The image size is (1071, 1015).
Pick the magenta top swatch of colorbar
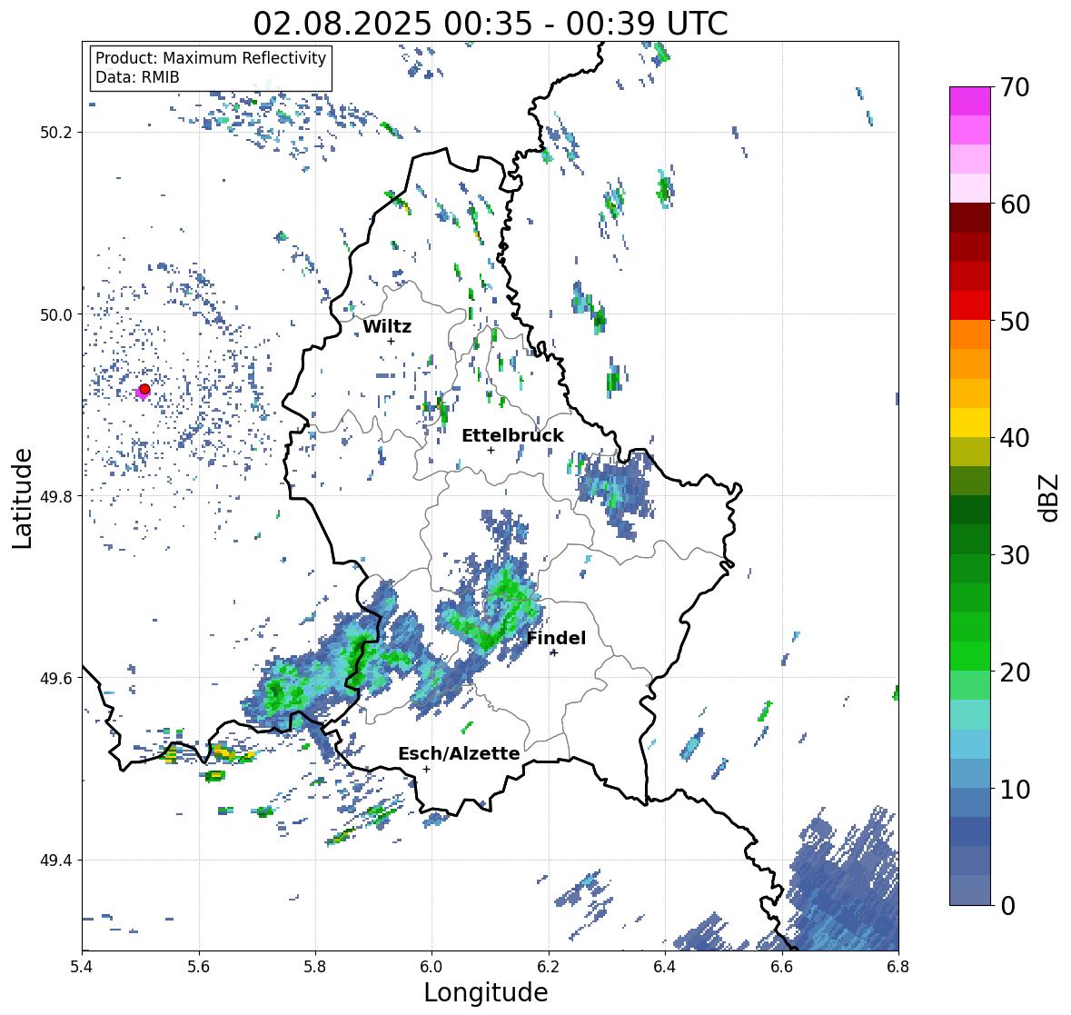pyautogui.click(x=970, y=101)
